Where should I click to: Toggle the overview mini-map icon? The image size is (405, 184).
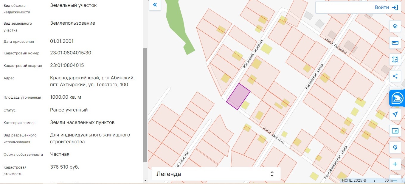(x=395, y=131)
